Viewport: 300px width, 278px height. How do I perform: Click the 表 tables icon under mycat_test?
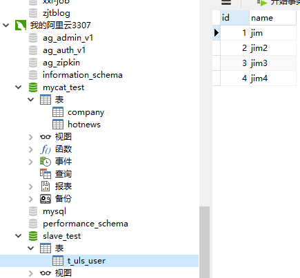click(x=46, y=100)
